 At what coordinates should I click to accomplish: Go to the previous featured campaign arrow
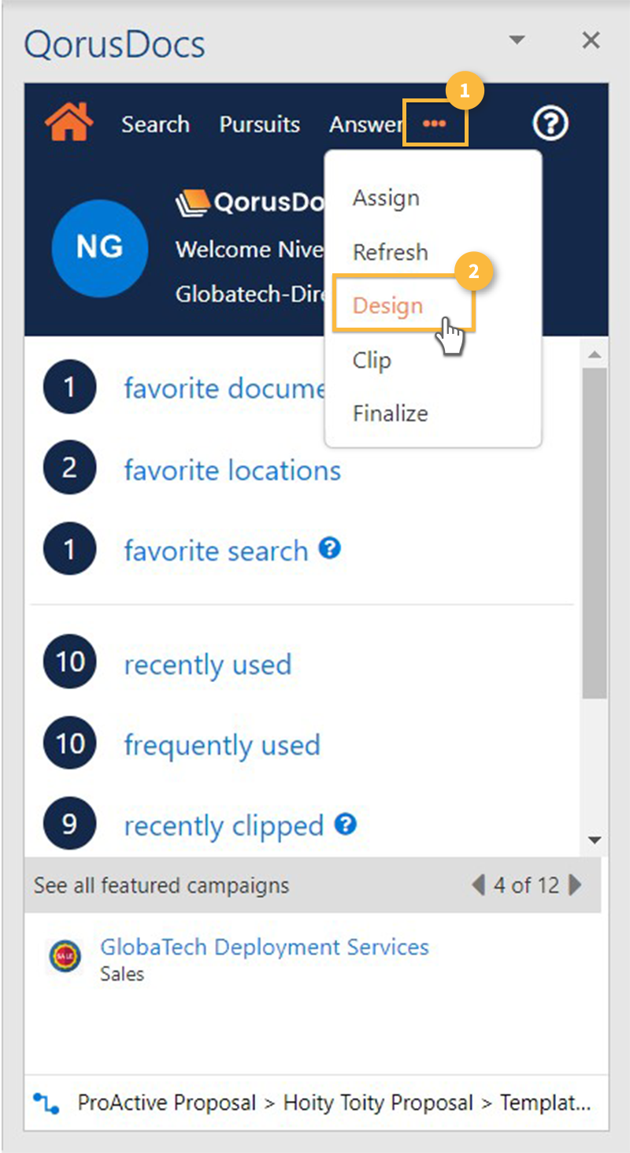478,885
